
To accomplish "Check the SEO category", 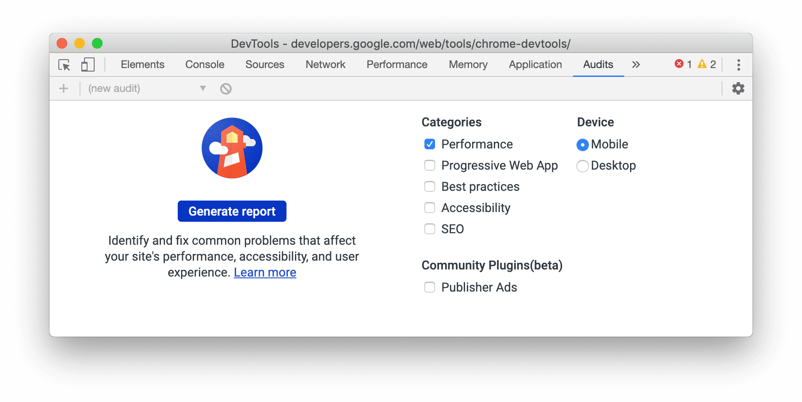I will click(x=429, y=229).
